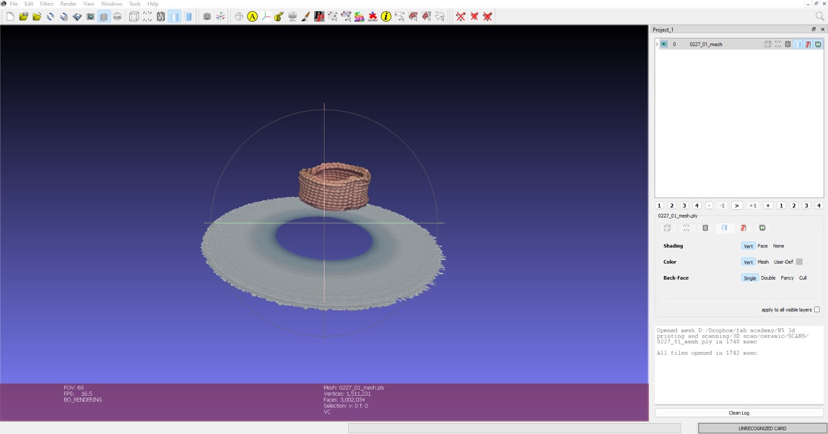Open the Help menu
This screenshot has height=434, width=828.
(x=153, y=4)
